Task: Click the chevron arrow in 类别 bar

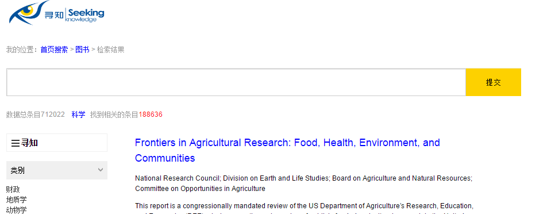Action: pos(101,170)
